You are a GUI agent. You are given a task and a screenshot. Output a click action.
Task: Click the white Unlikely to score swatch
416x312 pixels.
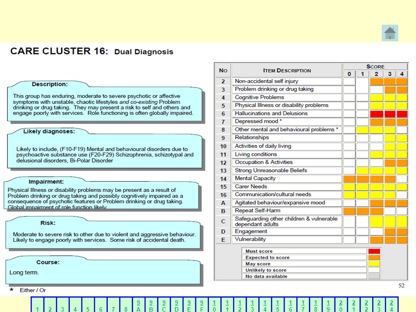(374, 270)
